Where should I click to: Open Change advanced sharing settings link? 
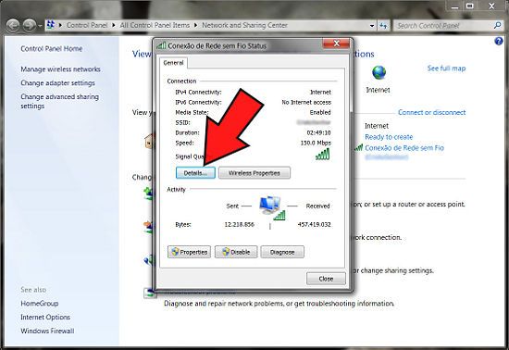click(60, 101)
